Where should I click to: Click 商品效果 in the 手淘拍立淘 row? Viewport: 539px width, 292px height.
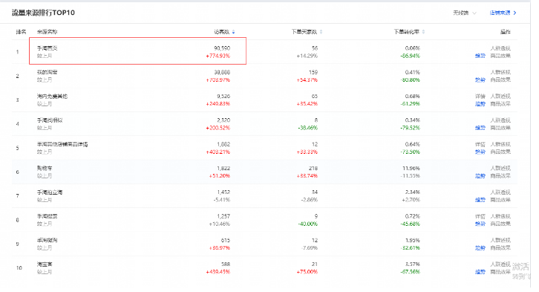coord(500,200)
